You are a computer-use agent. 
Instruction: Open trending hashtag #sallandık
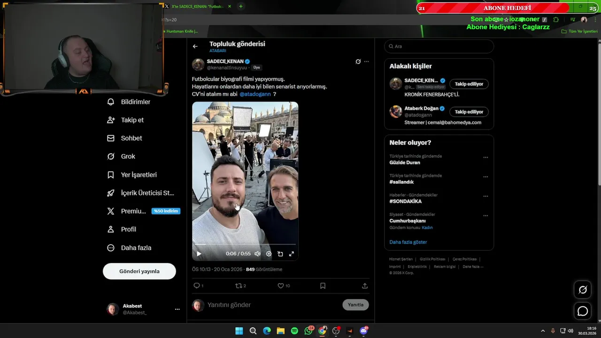click(x=401, y=182)
